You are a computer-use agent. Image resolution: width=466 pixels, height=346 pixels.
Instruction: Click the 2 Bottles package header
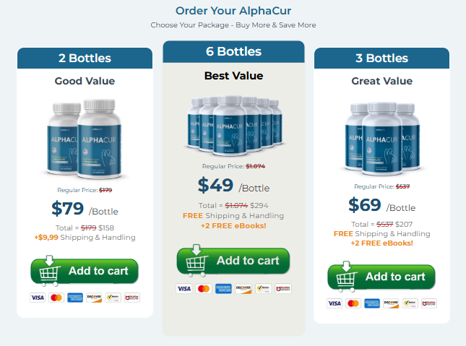click(85, 59)
